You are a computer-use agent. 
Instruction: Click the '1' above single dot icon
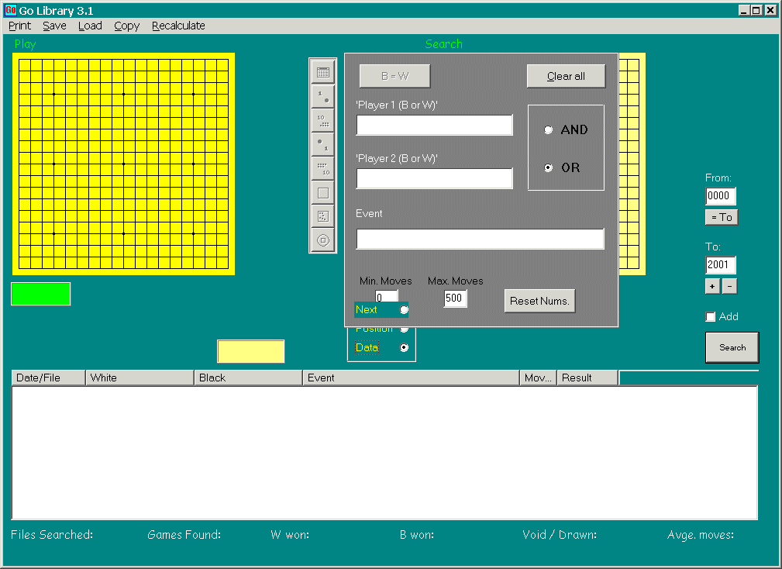click(x=323, y=96)
